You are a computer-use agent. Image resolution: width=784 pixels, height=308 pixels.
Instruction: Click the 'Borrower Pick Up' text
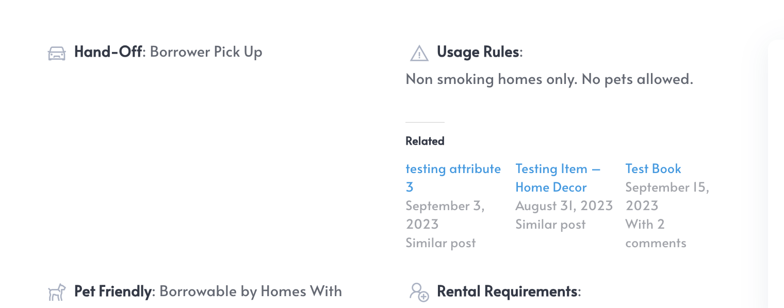[x=206, y=52]
